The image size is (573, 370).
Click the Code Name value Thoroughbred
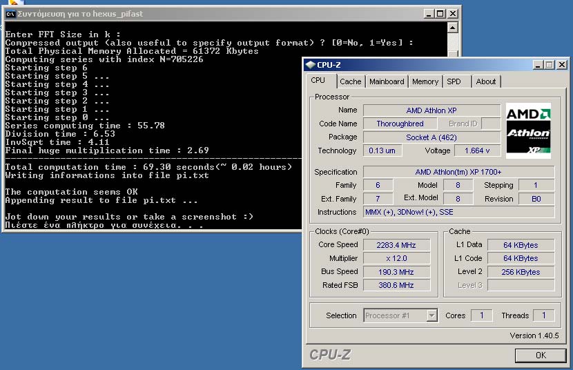point(400,124)
